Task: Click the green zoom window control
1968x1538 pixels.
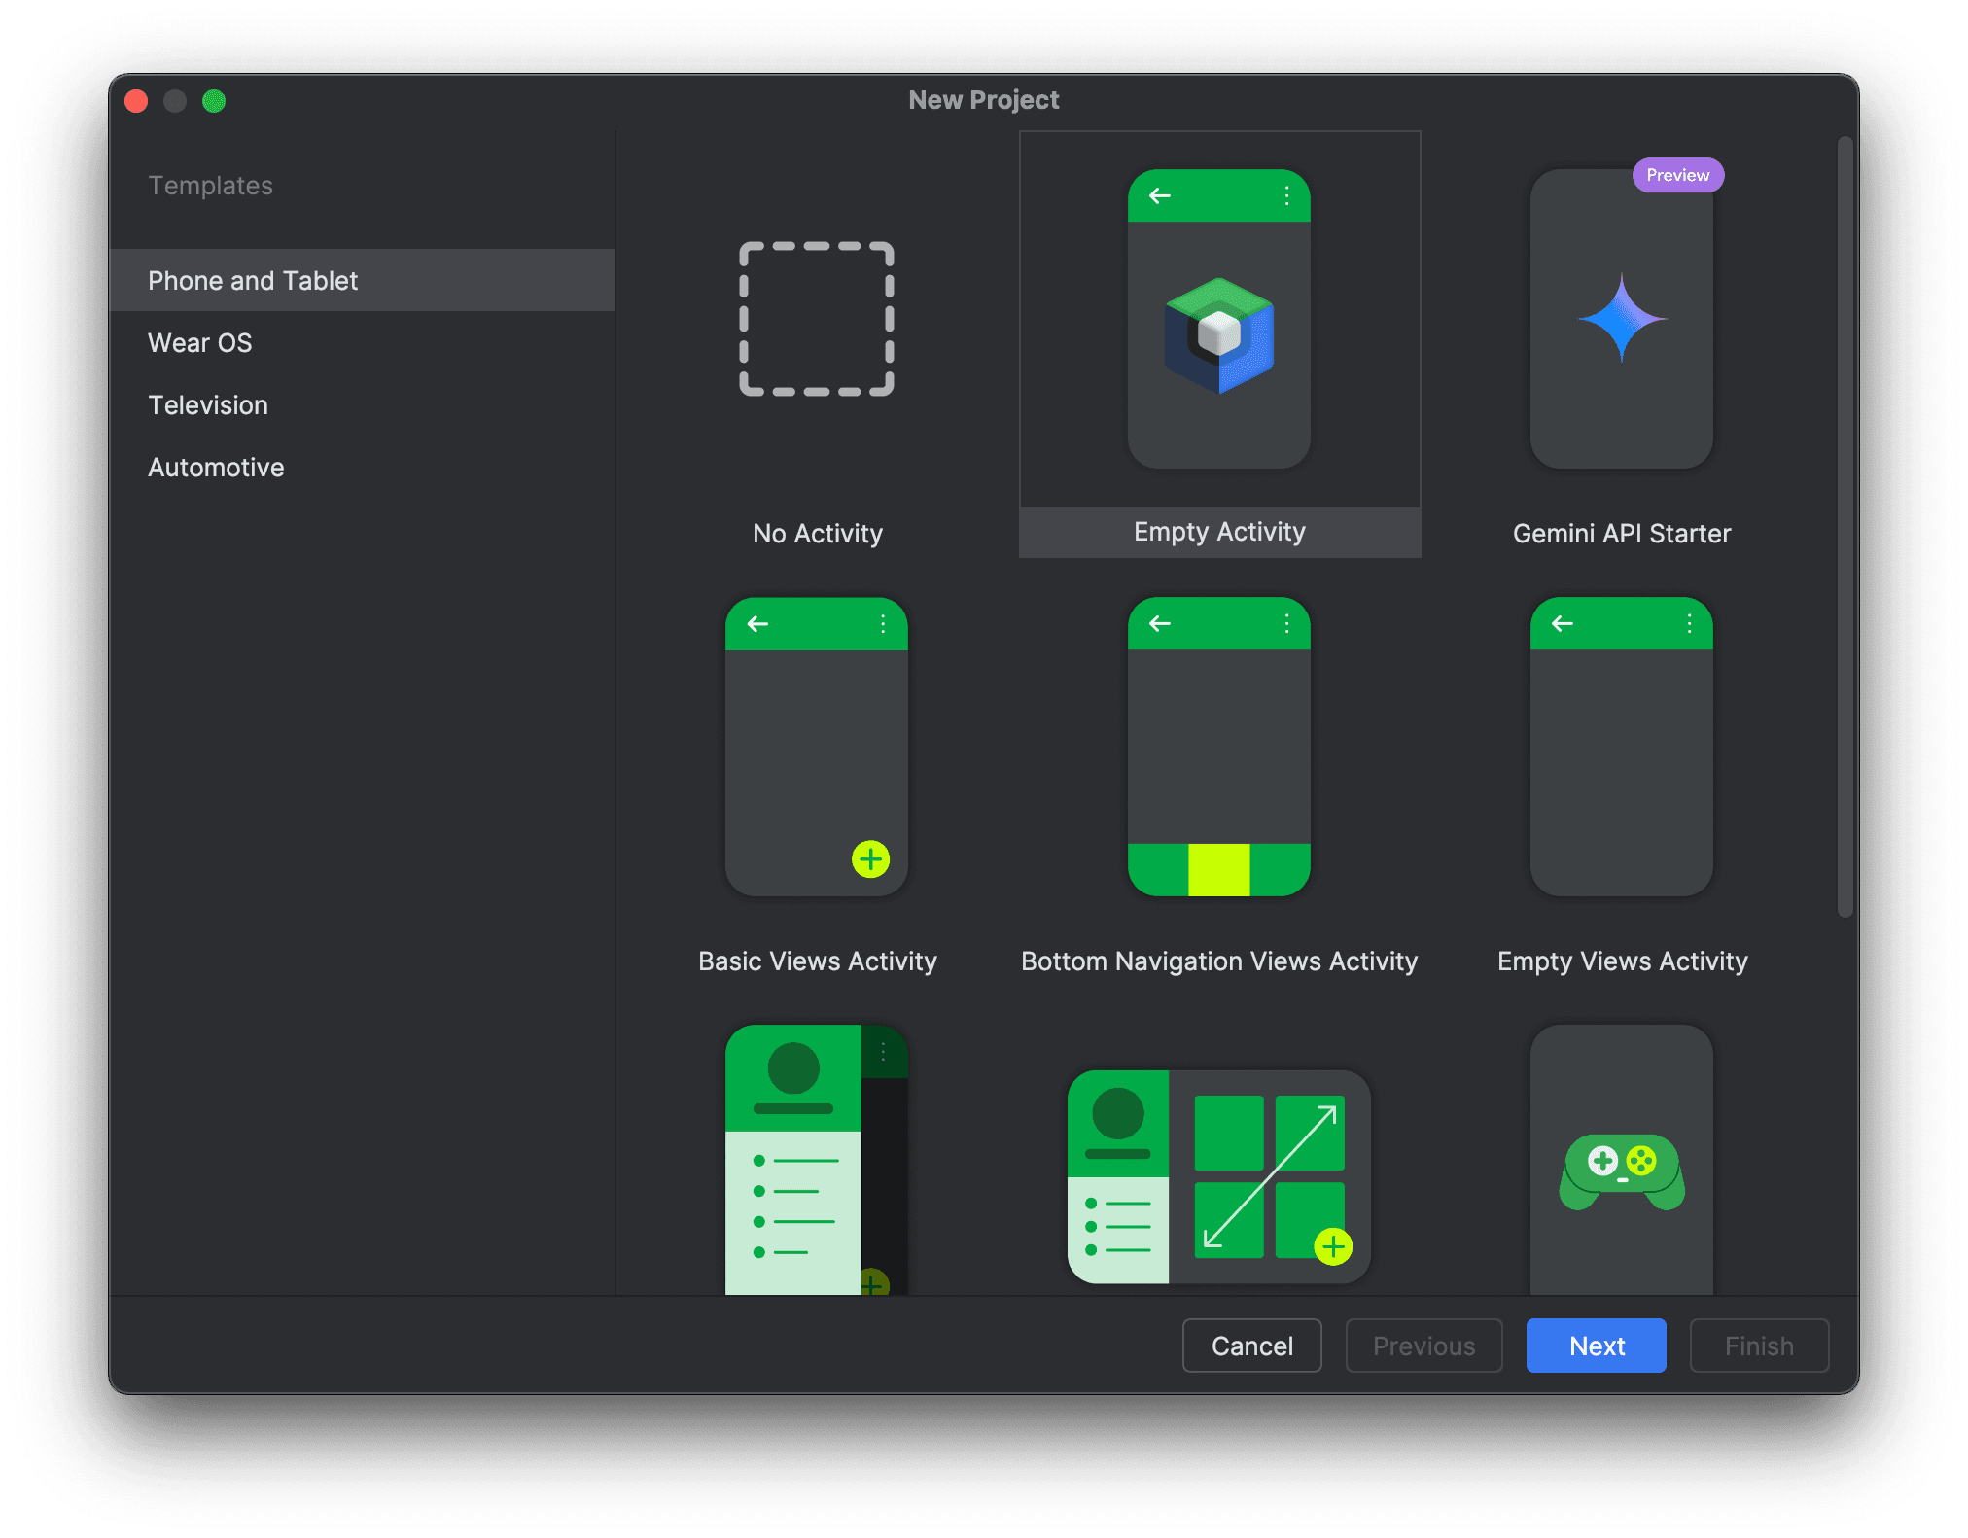Action: pos(215,100)
